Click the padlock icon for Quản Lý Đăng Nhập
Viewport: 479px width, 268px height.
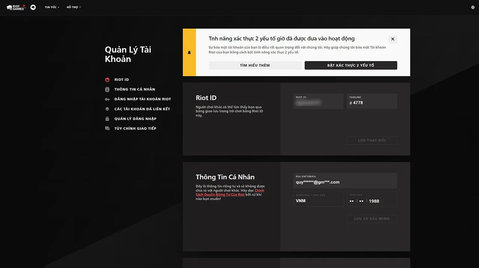(107, 119)
